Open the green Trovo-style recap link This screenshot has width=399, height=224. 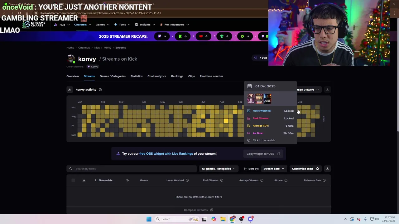click(224, 36)
